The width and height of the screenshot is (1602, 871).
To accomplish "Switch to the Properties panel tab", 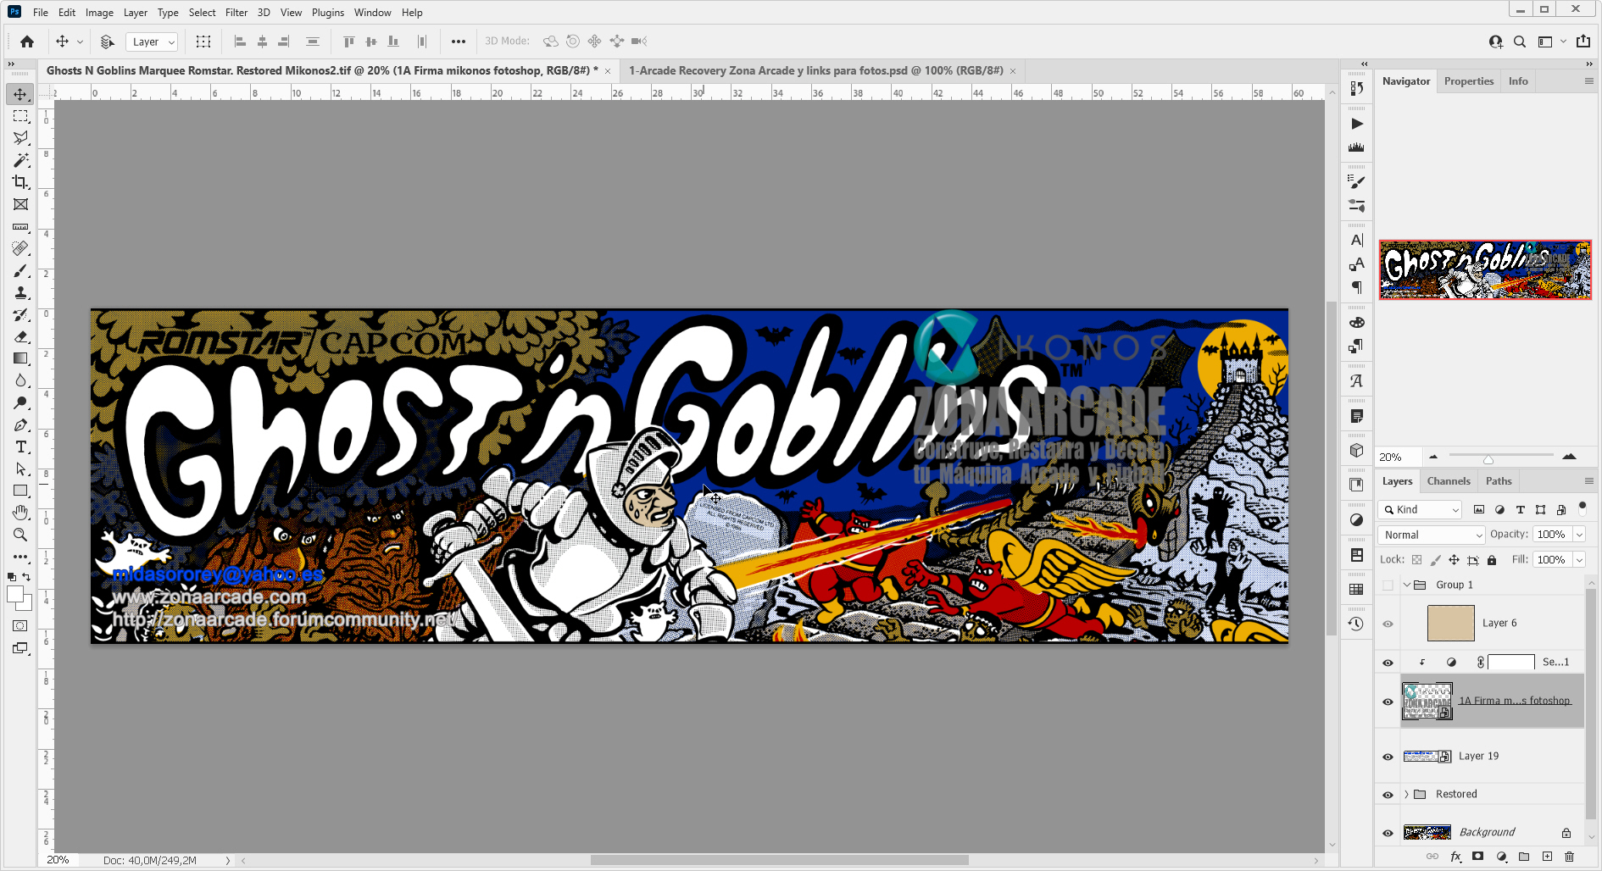I will [1469, 80].
